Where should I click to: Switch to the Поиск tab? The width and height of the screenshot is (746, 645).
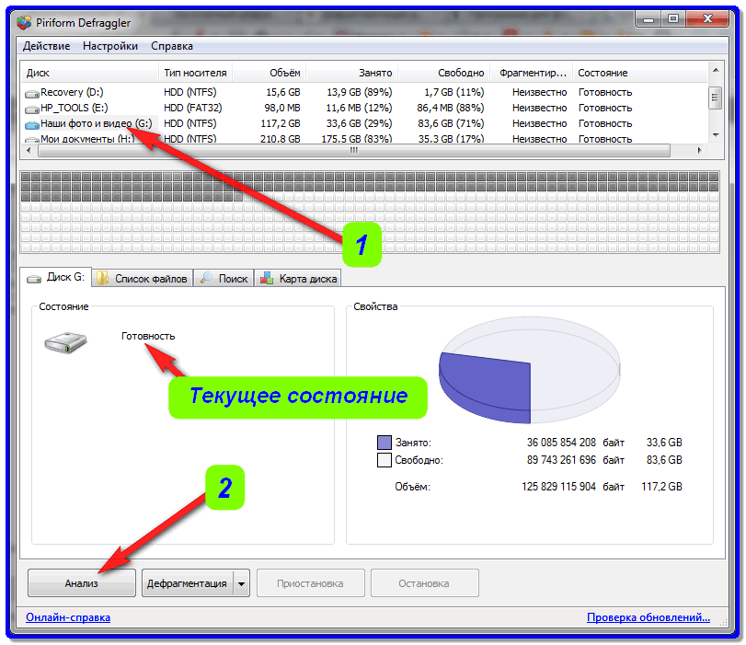224,278
